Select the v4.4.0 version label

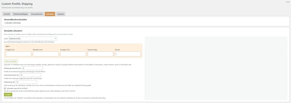pyautogui.click(x=288, y=2)
